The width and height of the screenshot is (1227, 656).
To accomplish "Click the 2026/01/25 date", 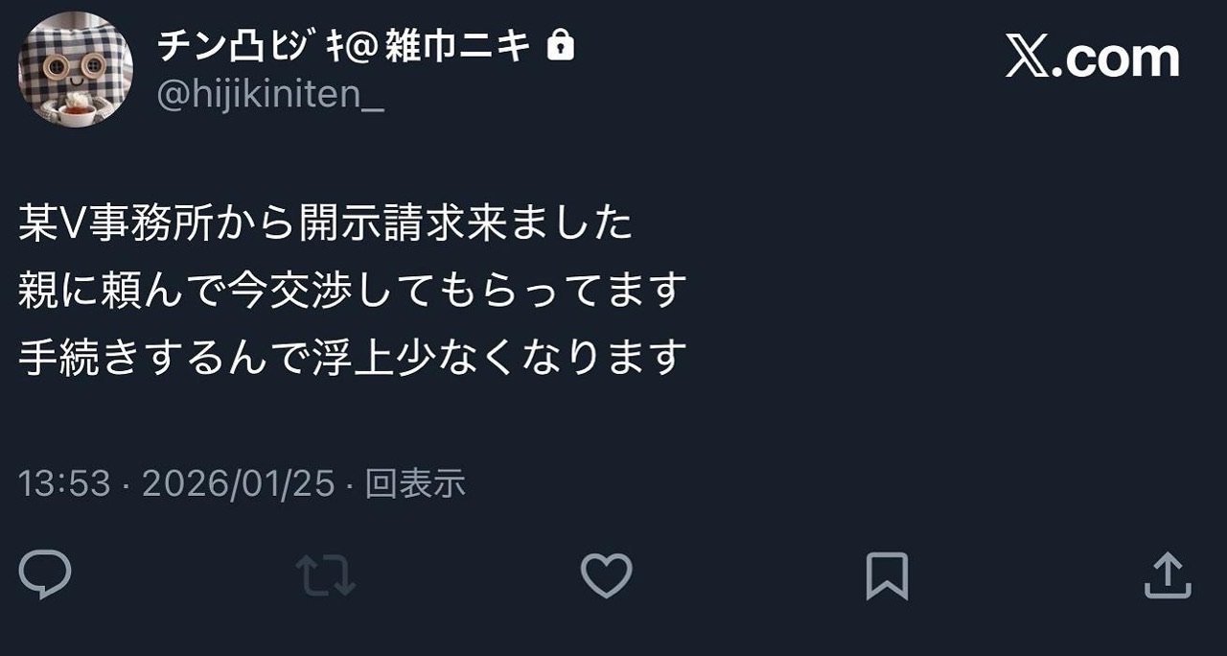I will tap(239, 483).
